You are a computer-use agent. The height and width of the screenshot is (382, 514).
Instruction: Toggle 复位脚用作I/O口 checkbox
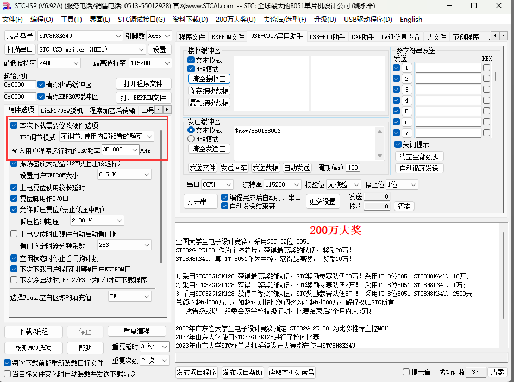[x=14, y=199]
